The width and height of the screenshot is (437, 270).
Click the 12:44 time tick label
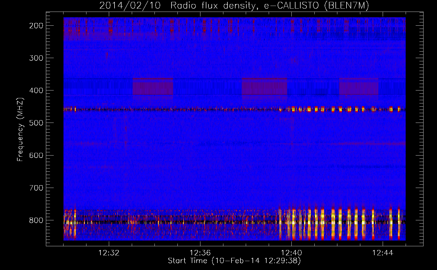pyautogui.click(x=383, y=253)
